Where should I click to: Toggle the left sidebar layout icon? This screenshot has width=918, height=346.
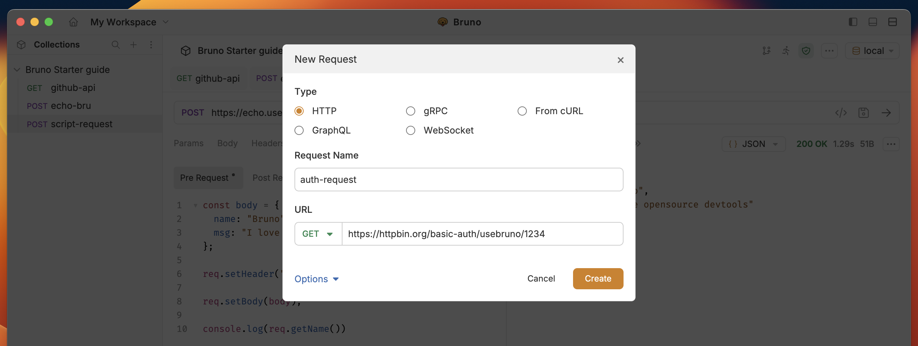click(x=853, y=22)
